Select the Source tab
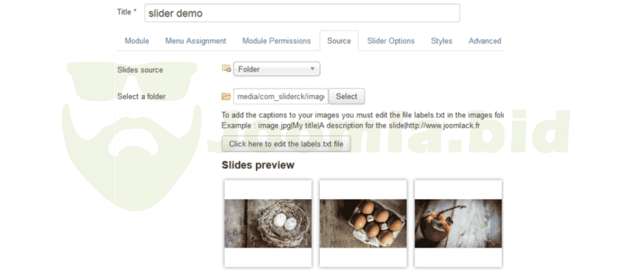 click(339, 41)
